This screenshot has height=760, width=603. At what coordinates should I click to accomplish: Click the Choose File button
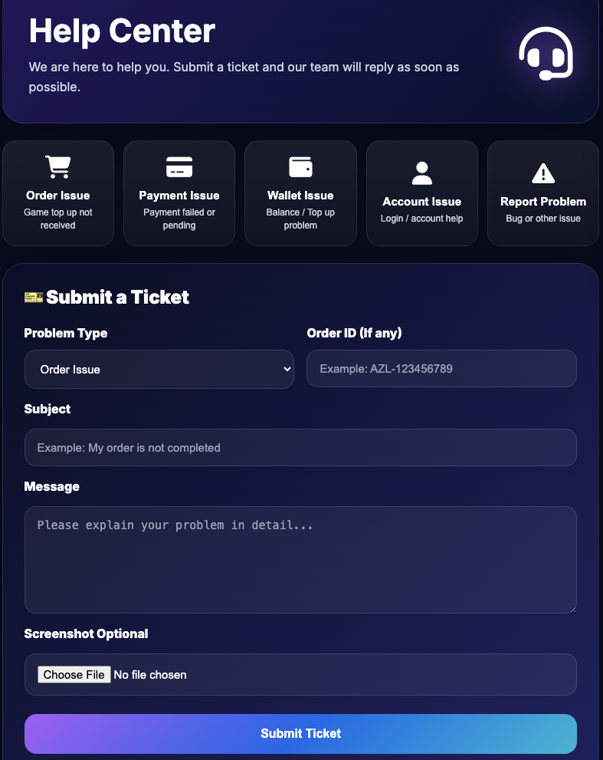[x=74, y=675]
